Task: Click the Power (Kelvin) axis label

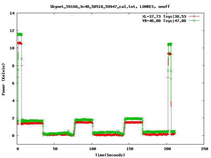Action: pyautogui.click(x=3, y=79)
